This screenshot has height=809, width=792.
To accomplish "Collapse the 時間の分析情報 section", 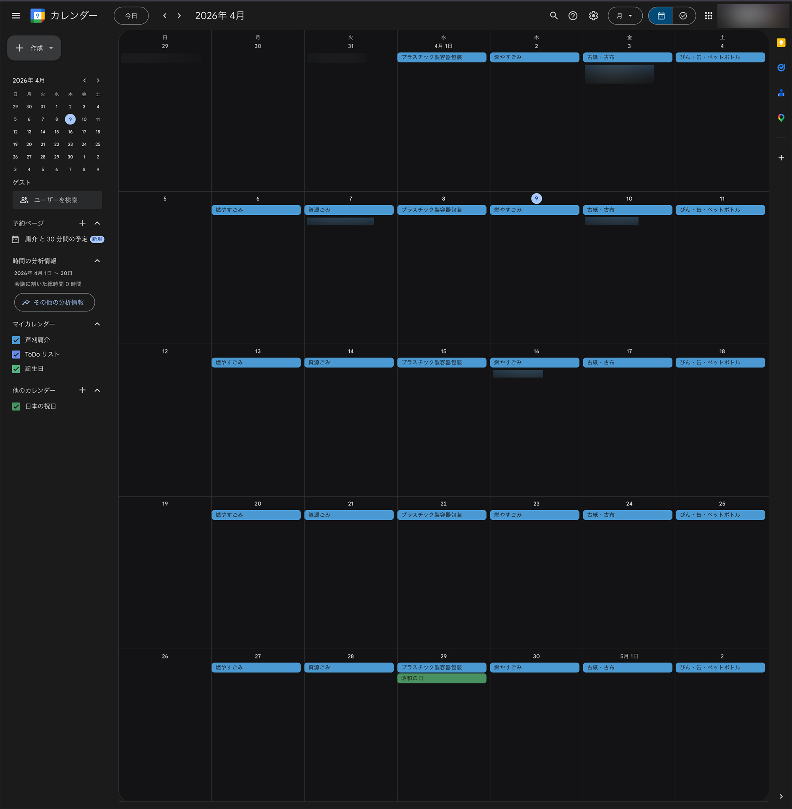I will 97,261.
